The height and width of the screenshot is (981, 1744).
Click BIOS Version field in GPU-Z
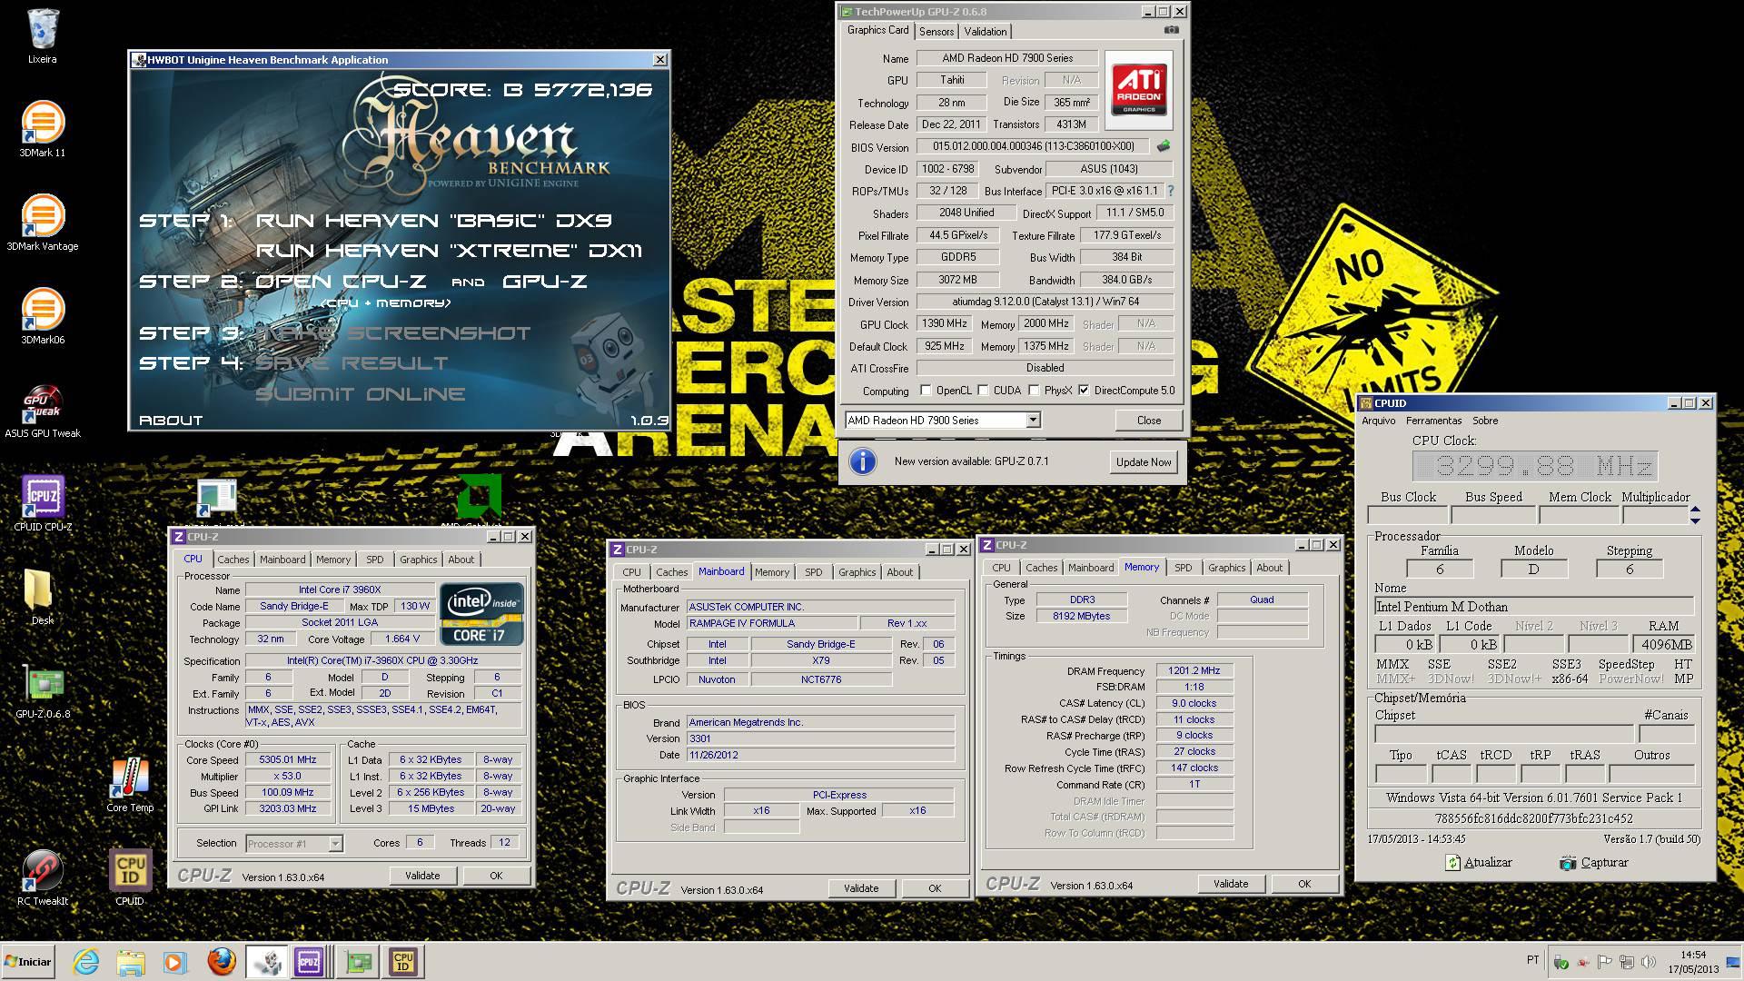tap(1033, 146)
